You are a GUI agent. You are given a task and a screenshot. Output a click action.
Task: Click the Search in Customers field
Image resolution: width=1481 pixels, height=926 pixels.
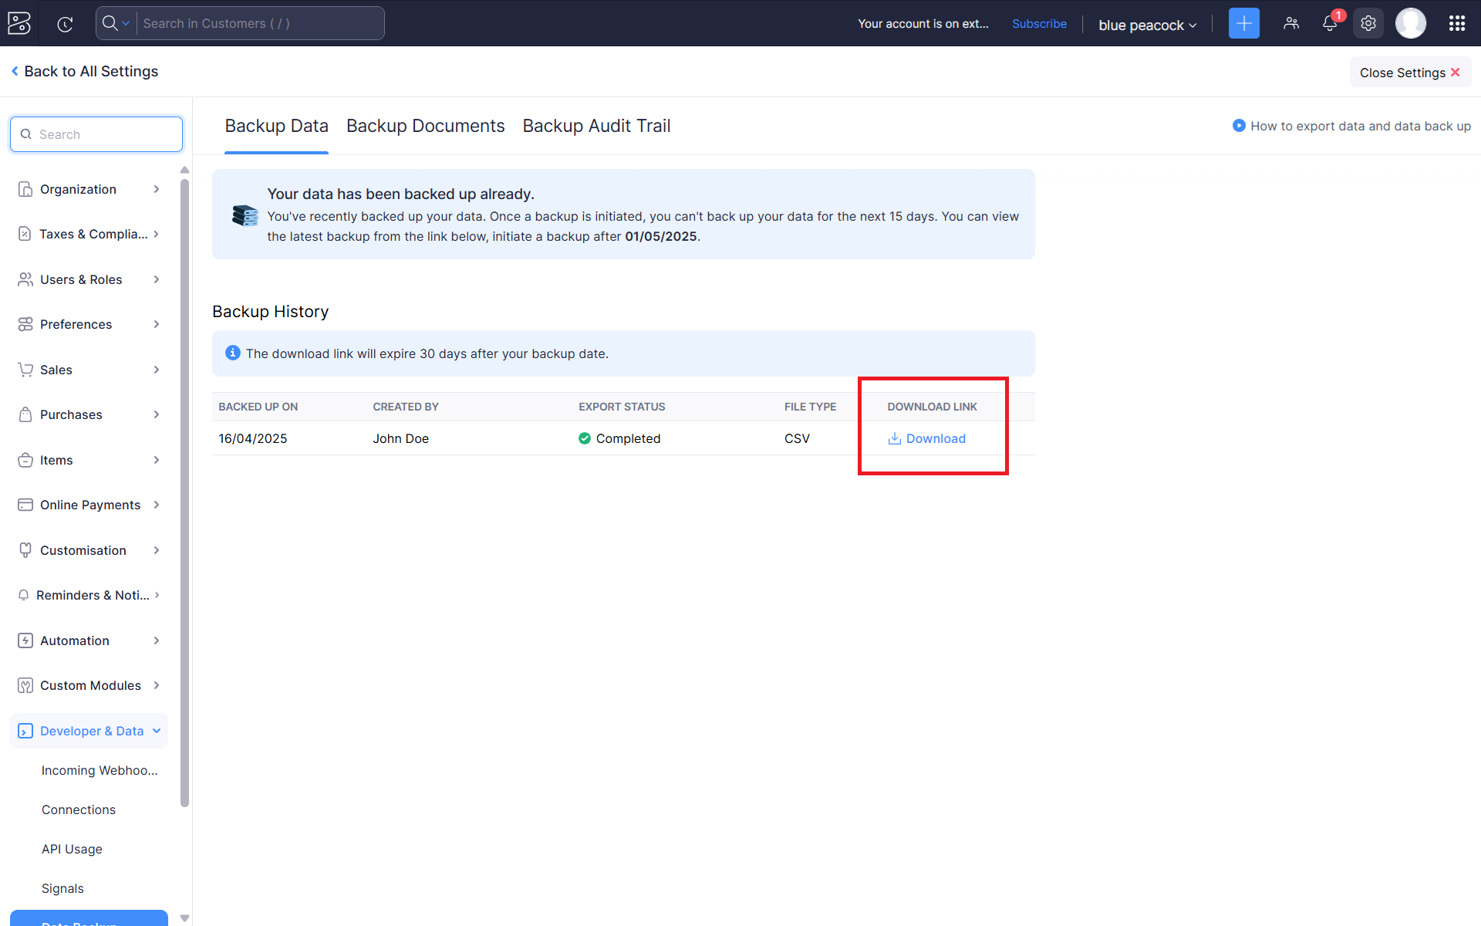tap(261, 23)
